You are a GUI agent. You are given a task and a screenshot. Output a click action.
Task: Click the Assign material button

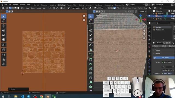point(156,46)
